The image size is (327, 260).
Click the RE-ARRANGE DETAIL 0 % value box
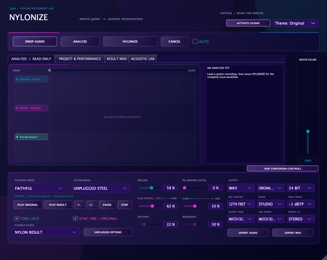tap(216, 188)
